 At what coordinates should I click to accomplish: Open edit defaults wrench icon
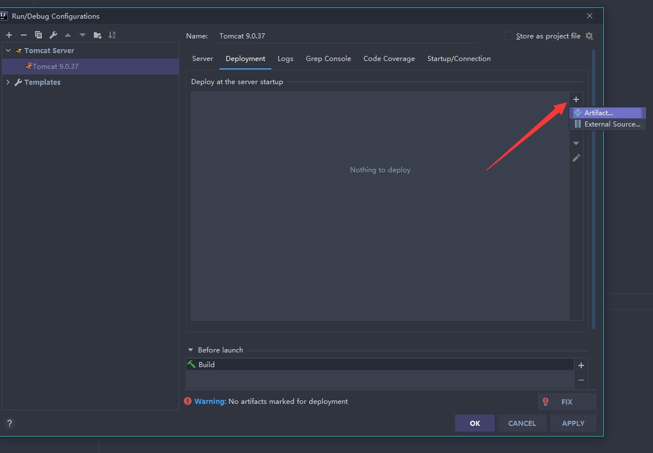click(x=53, y=34)
